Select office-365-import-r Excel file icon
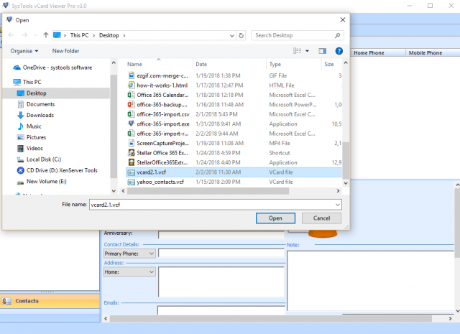Screen dimensions: 460x334 (x=131, y=134)
